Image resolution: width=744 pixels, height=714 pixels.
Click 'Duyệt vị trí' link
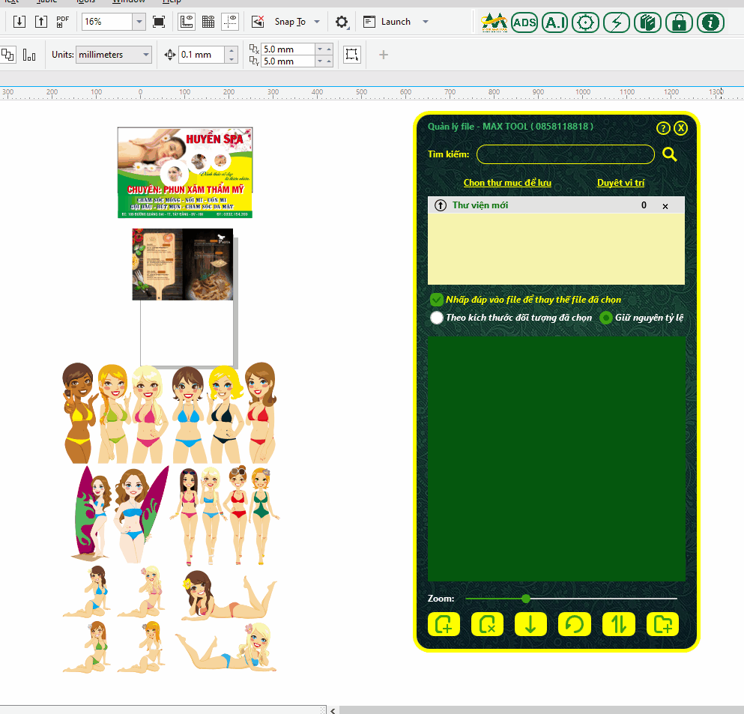click(x=620, y=183)
